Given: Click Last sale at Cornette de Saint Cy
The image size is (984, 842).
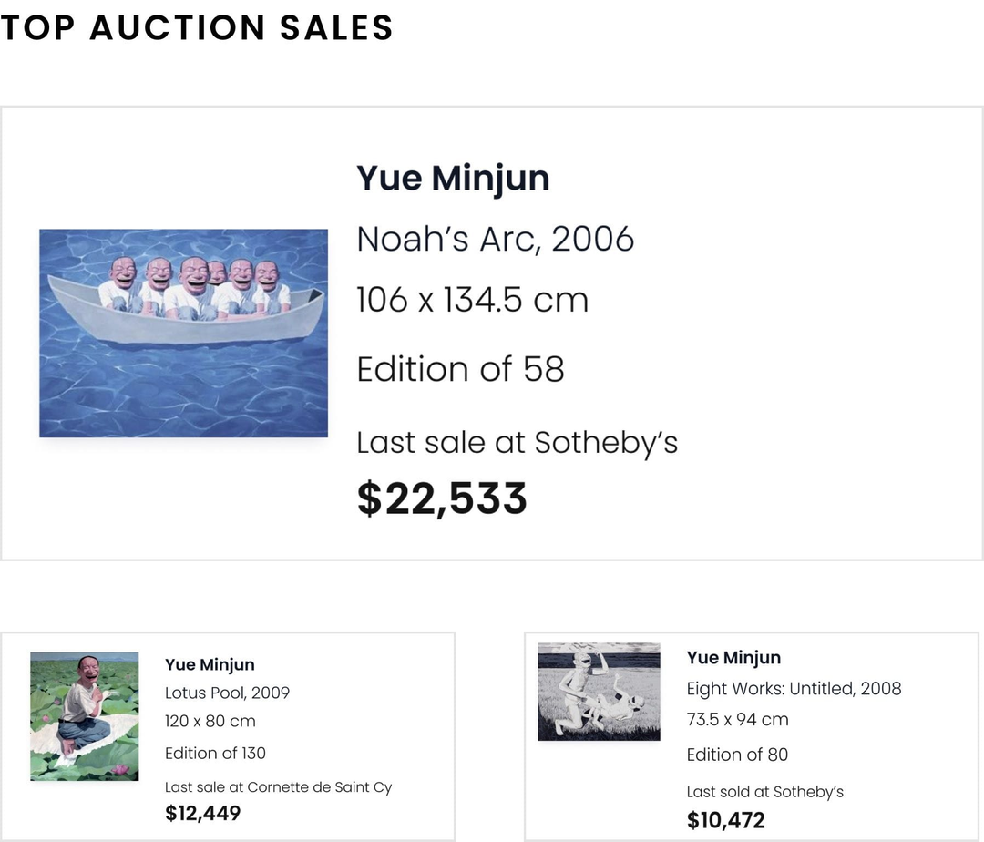Looking at the screenshot, I should click(x=278, y=787).
